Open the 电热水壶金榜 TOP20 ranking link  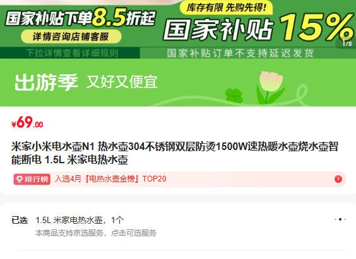(x=110, y=179)
